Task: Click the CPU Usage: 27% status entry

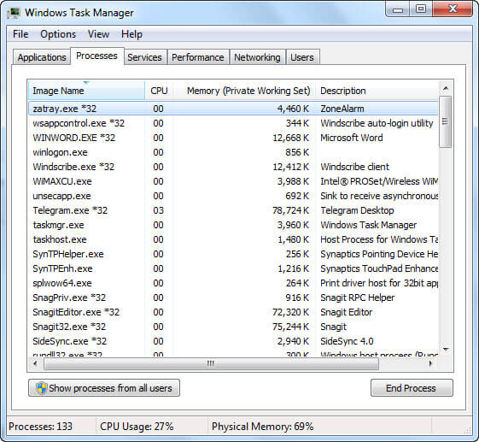Action: pyautogui.click(x=137, y=427)
